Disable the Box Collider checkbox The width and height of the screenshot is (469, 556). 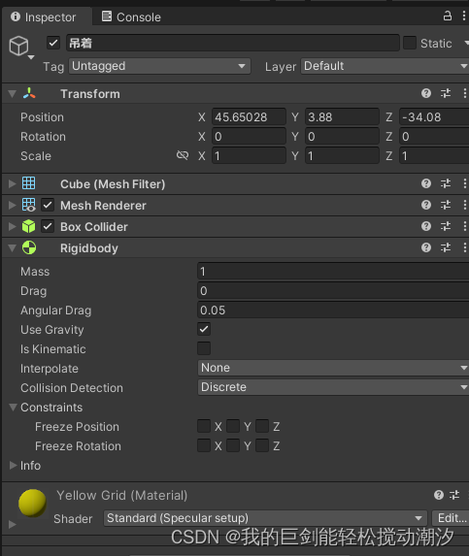point(48,226)
